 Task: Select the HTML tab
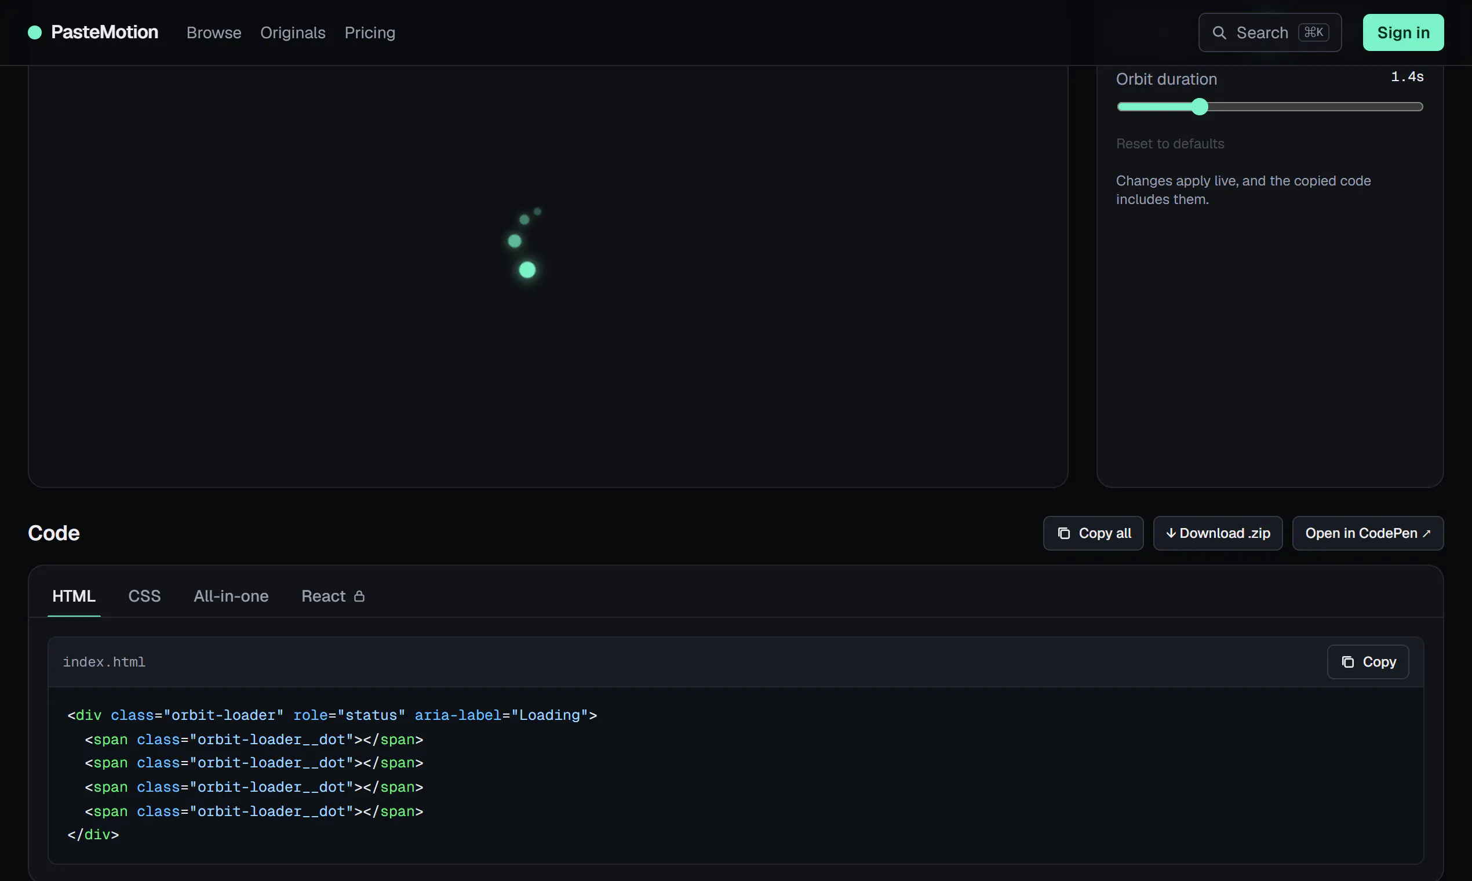click(74, 596)
